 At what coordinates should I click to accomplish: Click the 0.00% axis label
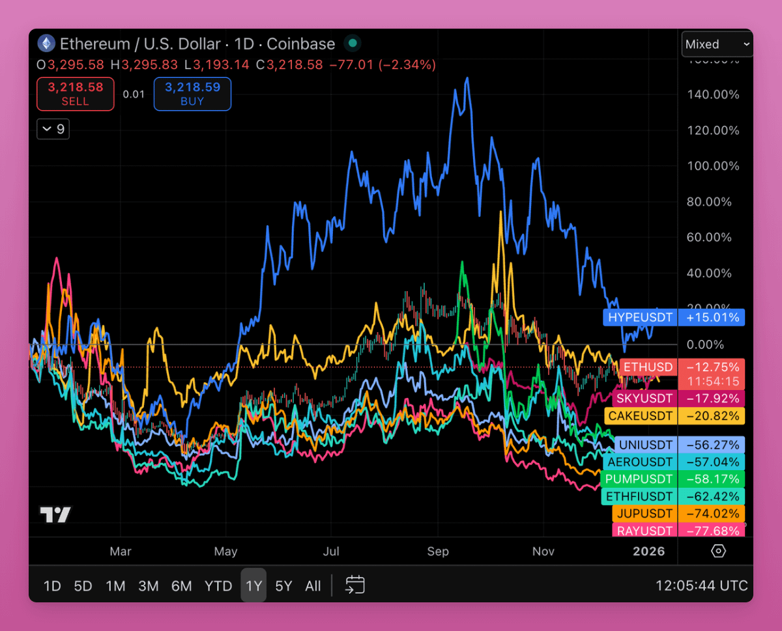tap(706, 344)
